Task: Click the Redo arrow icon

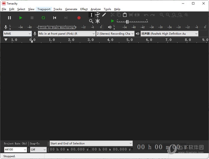Action: coord(152,15)
